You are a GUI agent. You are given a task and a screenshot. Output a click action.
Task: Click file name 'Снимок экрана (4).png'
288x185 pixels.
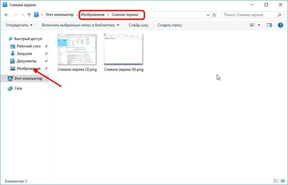(x=124, y=69)
